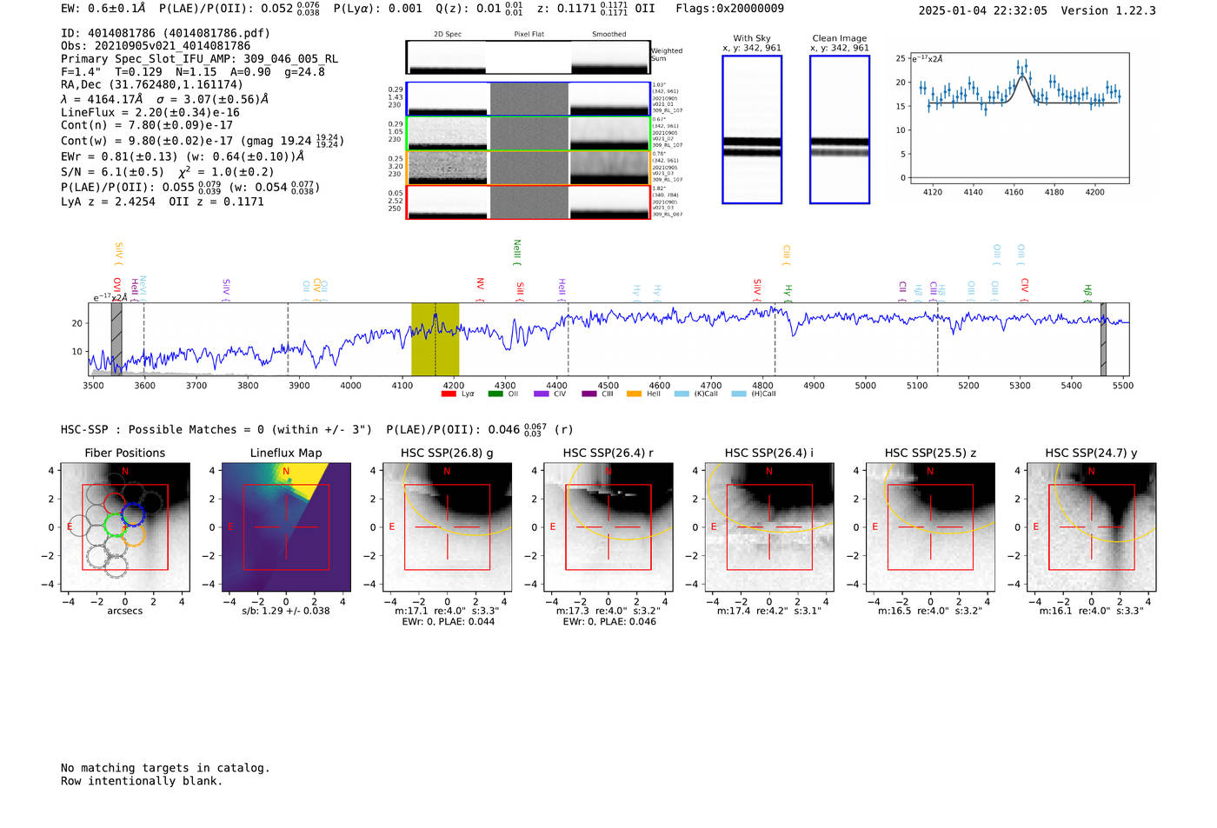Click the red OVI line label
The height and width of the screenshot is (828, 1217).
tap(116, 288)
